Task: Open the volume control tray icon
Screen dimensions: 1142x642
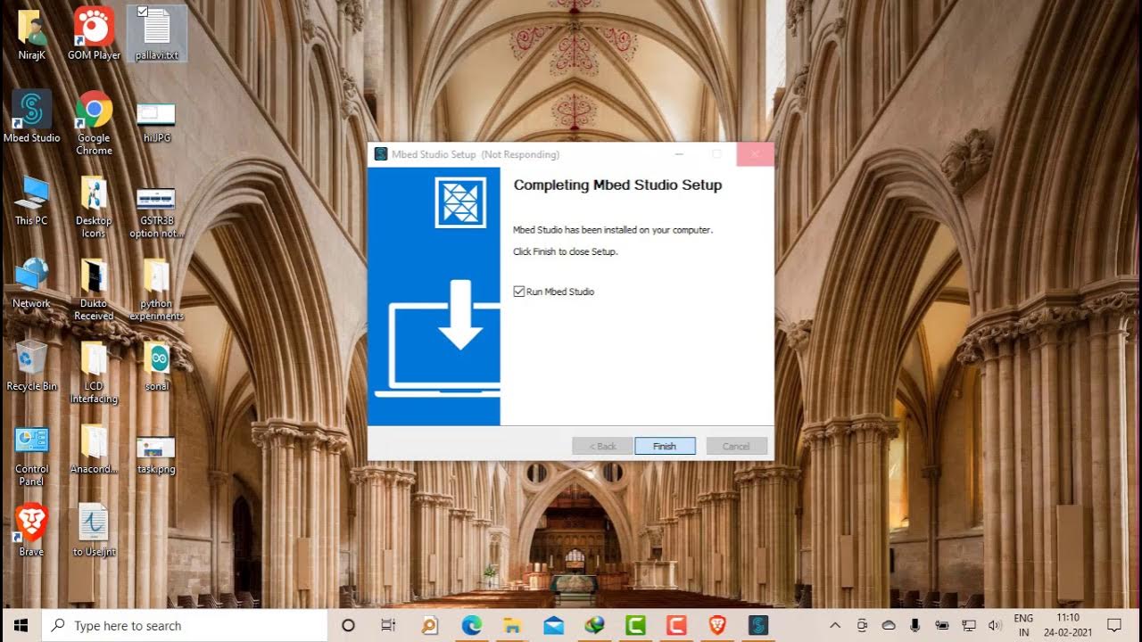Action: [994, 625]
